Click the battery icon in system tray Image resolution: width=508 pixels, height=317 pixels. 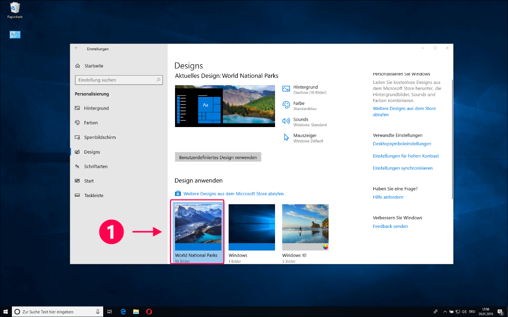(x=451, y=312)
